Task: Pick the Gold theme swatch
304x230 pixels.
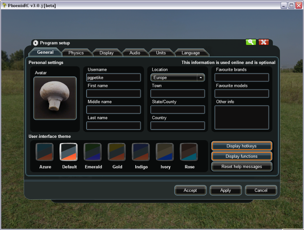Action: [117, 152]
